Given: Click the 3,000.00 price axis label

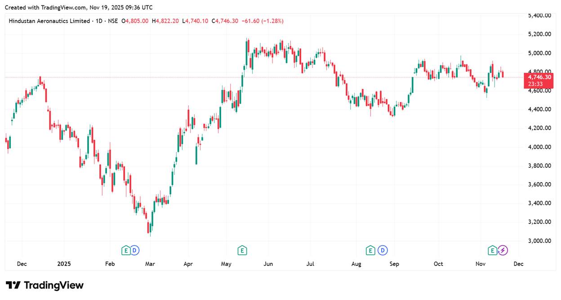Looking at the screenshot, I should pos(539,241).
